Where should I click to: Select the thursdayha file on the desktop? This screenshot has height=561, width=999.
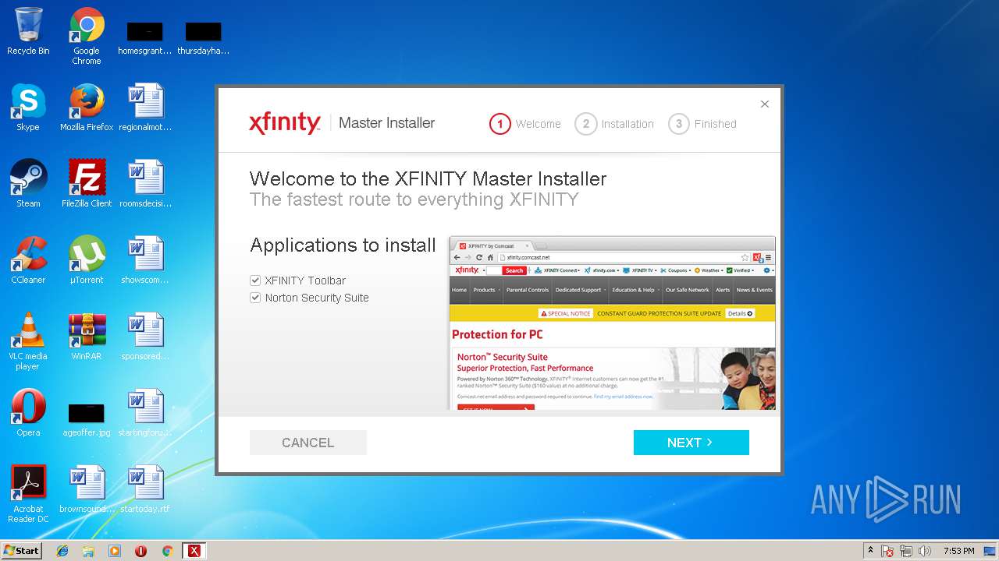click(203, 39)
